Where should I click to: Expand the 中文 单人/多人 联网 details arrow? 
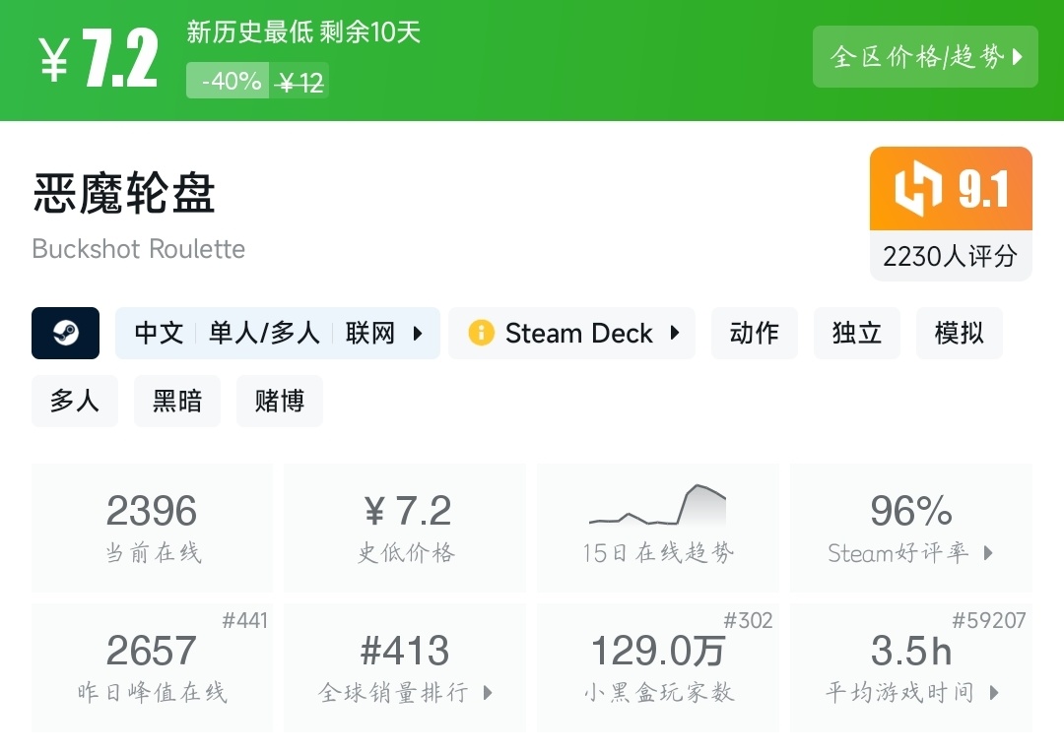click(418, 333)
